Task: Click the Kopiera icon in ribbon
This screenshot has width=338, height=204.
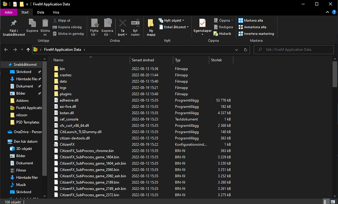Action: (x=32, y=23)
